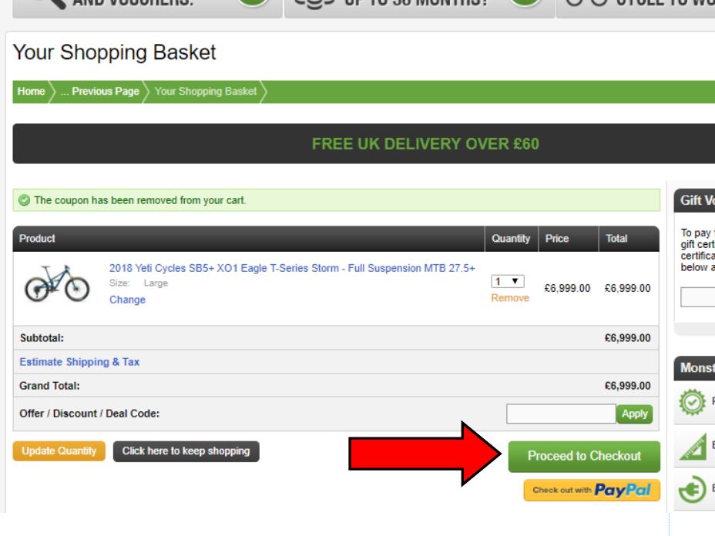
Task: Open the 2018 Yeti Cycles SB5+ product link
Action: click(x=292, y=268)
